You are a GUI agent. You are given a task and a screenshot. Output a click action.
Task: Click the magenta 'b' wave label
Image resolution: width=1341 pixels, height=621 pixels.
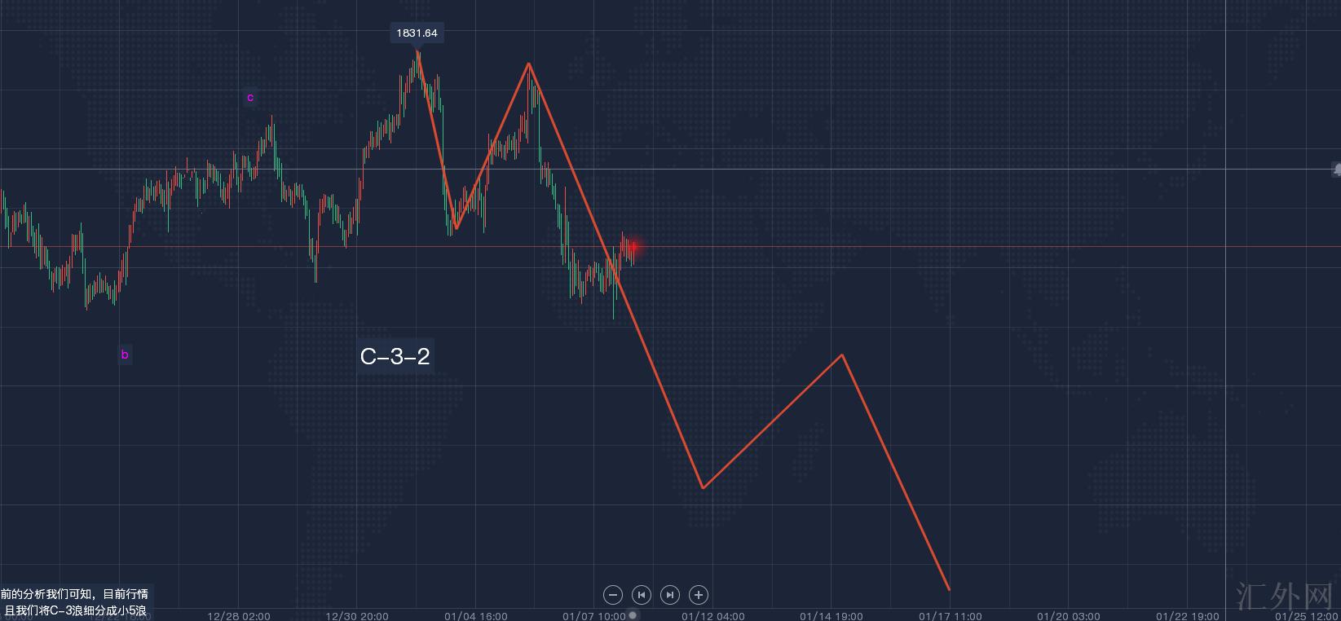pos(125,355)
